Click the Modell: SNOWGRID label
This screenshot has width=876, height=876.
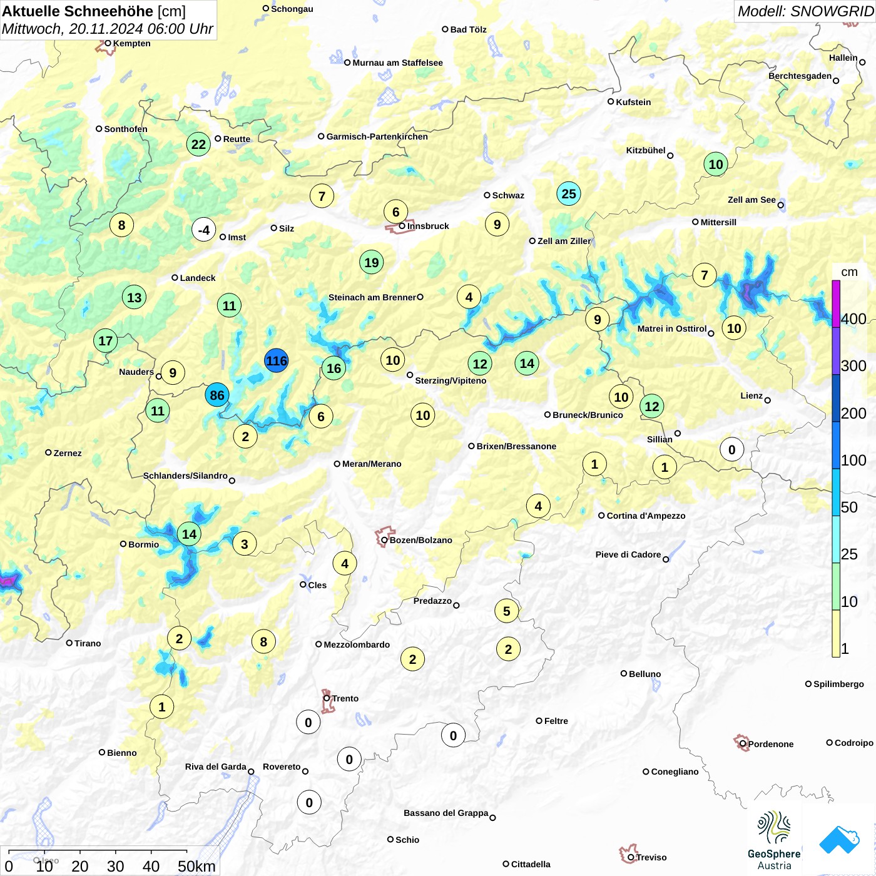point(806,11)
